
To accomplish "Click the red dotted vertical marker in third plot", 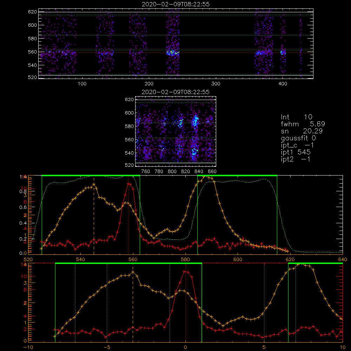I will 129,216.
